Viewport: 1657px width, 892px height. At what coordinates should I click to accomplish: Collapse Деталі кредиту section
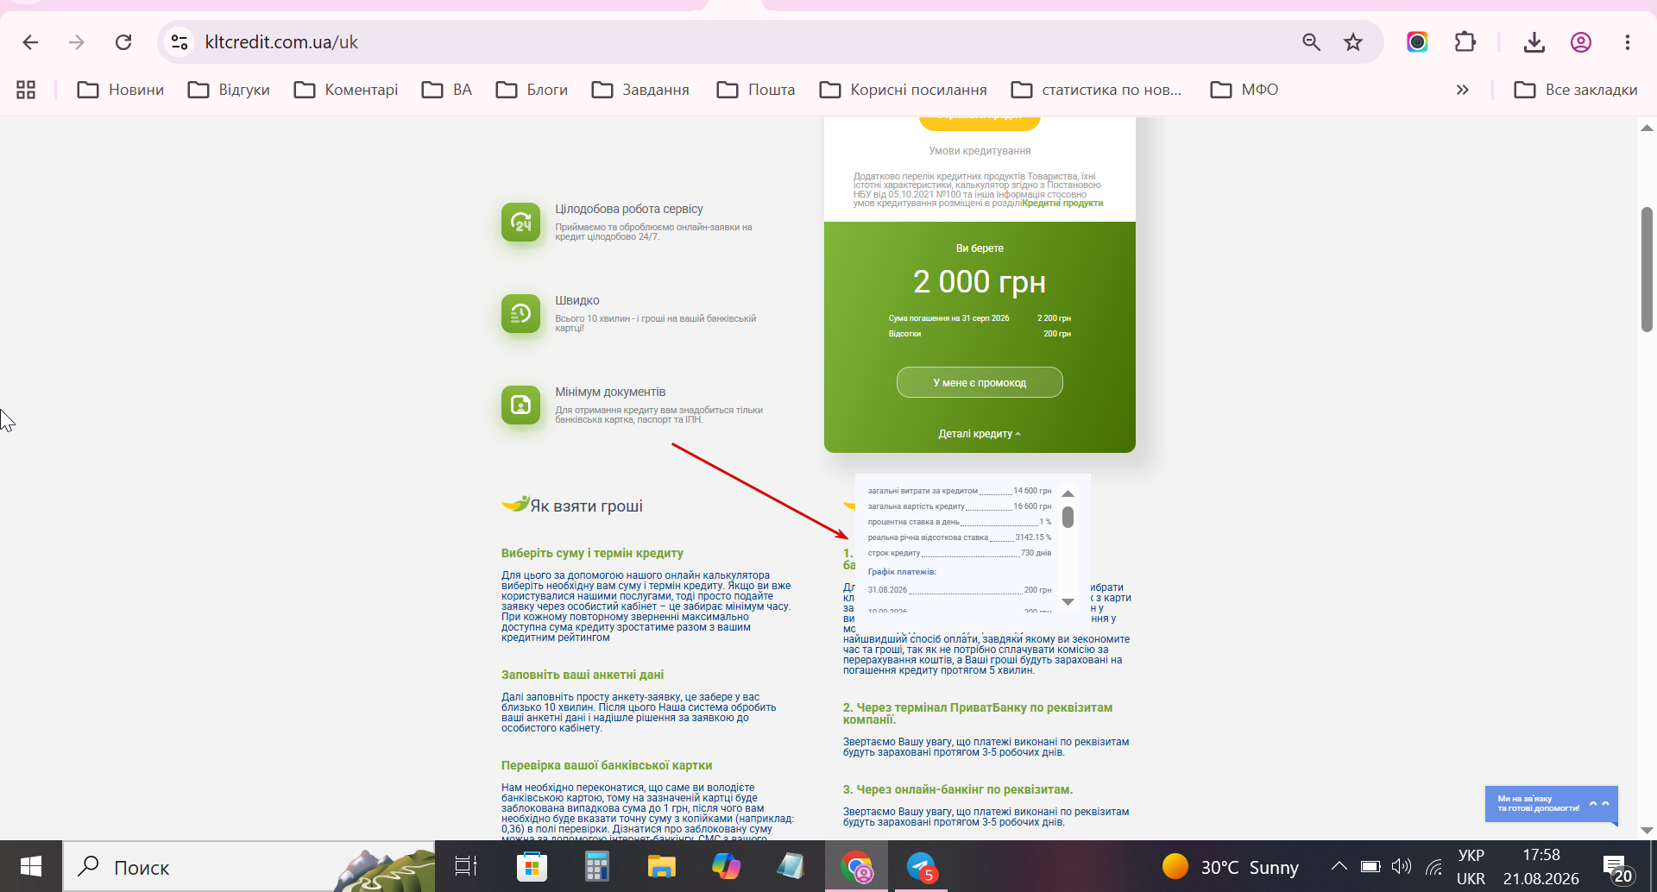click(x=980, y=434)
